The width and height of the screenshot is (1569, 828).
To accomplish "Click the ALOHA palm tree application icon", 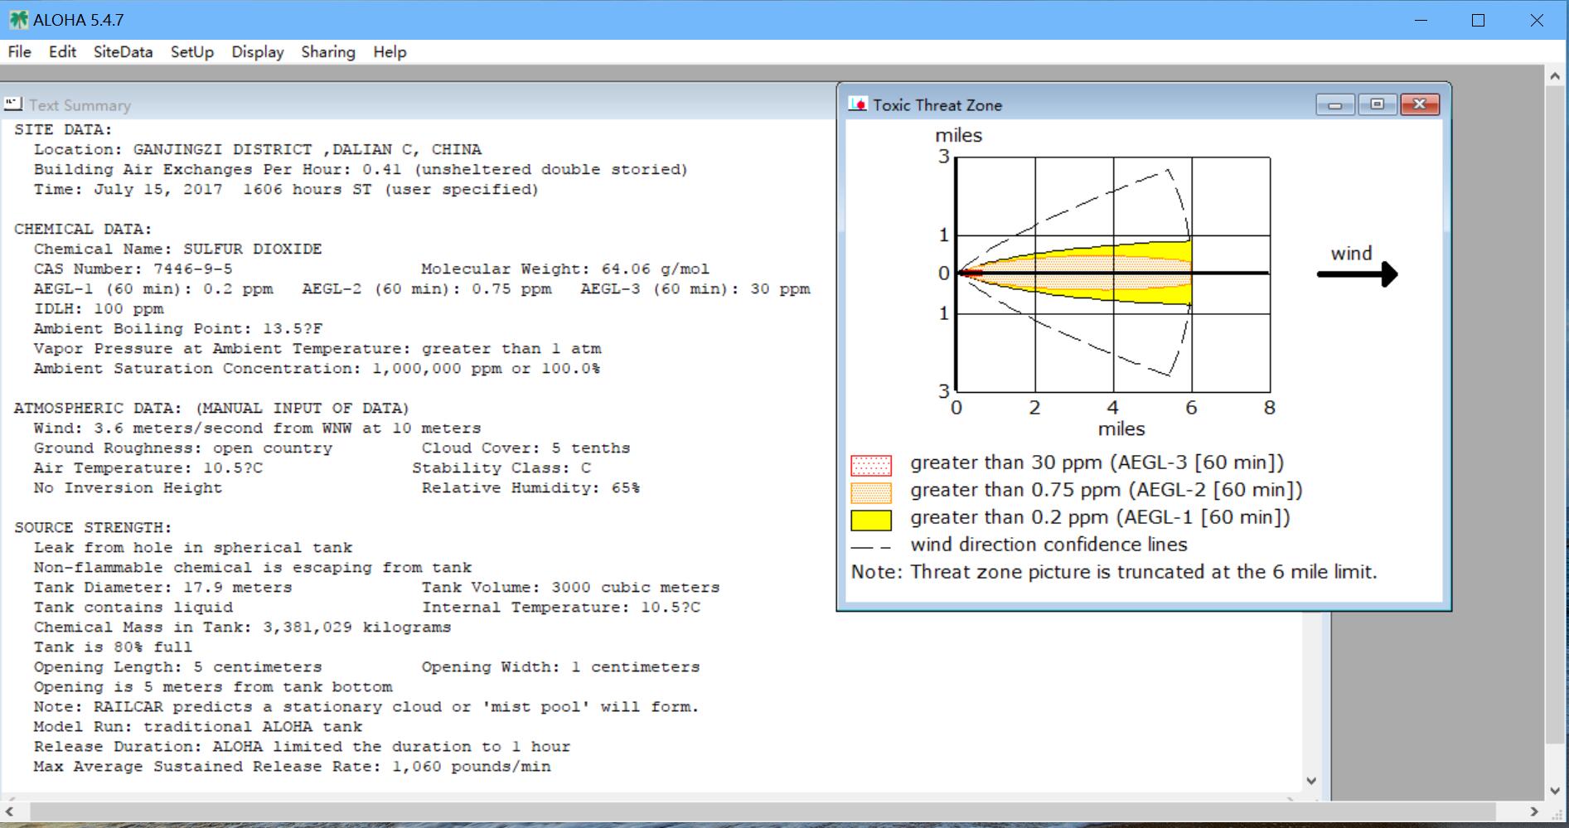I will click(18, 20).
